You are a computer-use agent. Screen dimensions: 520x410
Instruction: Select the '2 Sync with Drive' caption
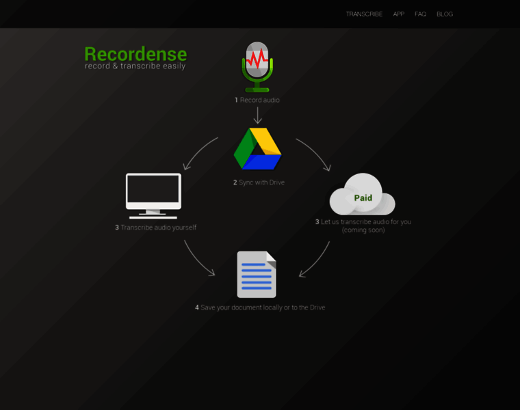click(259, 182)
